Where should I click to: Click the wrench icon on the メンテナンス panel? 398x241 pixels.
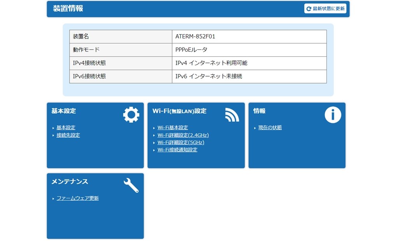tap(131, 184)
